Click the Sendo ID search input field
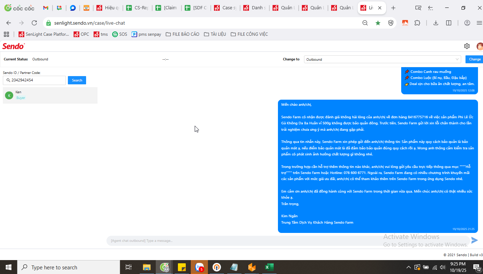The height and width of the screenshot is (274, 483). (34, 80)
